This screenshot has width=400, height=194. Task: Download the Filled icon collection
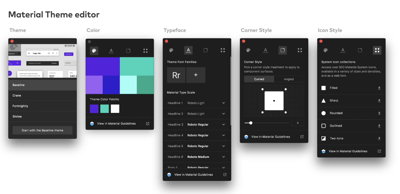[379, 88]
